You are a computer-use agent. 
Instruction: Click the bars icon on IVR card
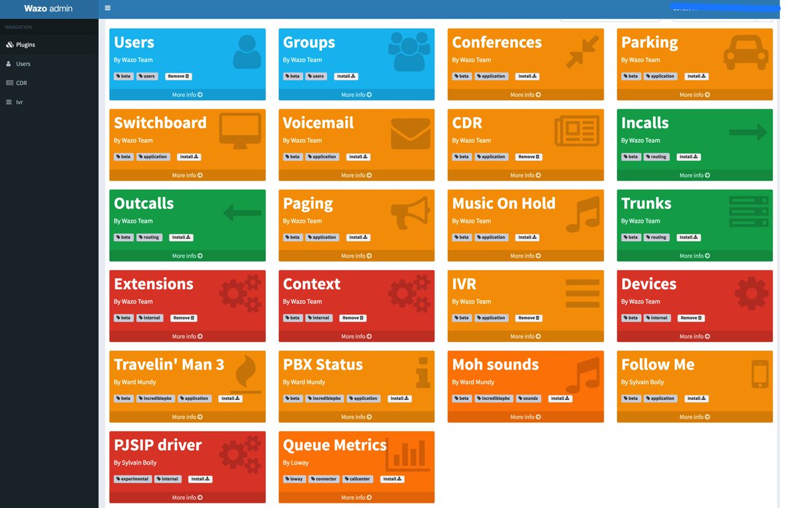point(583,293)
